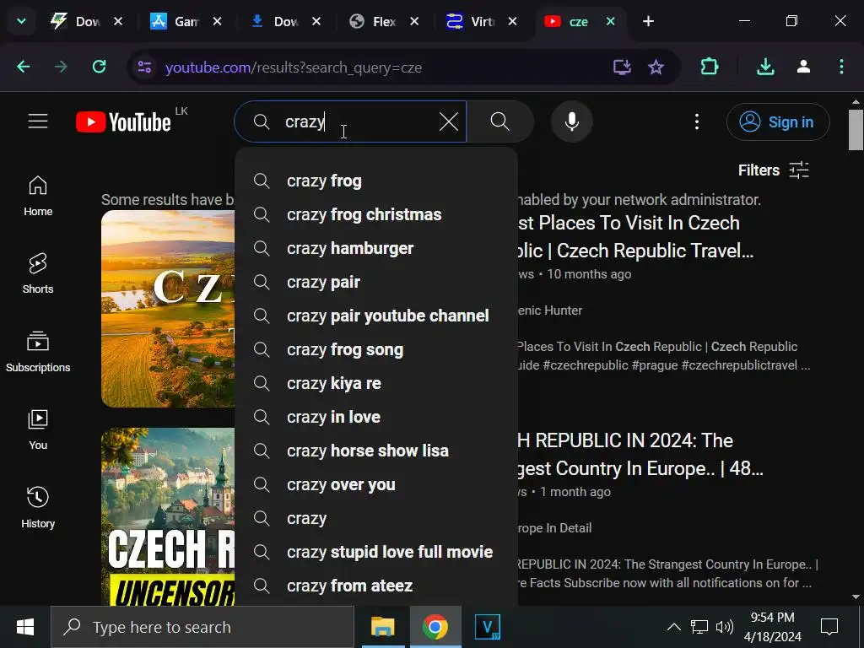
Task: Click the YouTube logo
Action: [123, 121]
